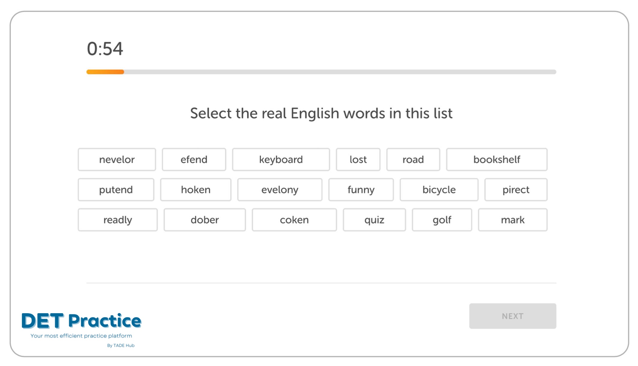Click the fake word 'nevelor'
This screenshot has height=366, width=638.
point(116,159)
